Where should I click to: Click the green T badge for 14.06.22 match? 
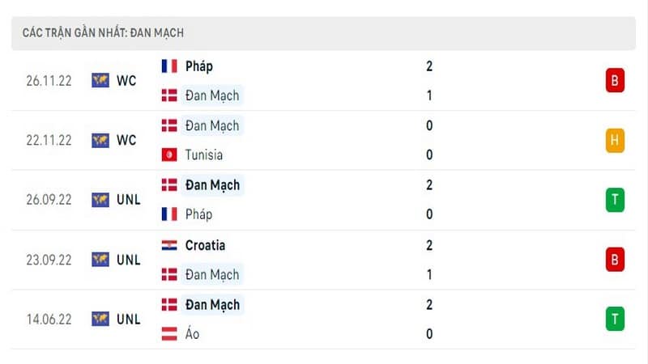click(x=615, y=319)
